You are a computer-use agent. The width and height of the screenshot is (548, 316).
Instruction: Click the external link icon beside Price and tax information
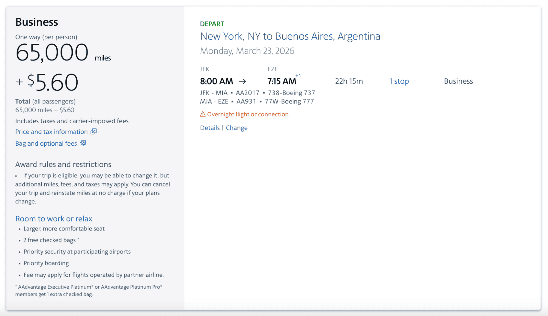pyautogui.click(x=93, y=131)
